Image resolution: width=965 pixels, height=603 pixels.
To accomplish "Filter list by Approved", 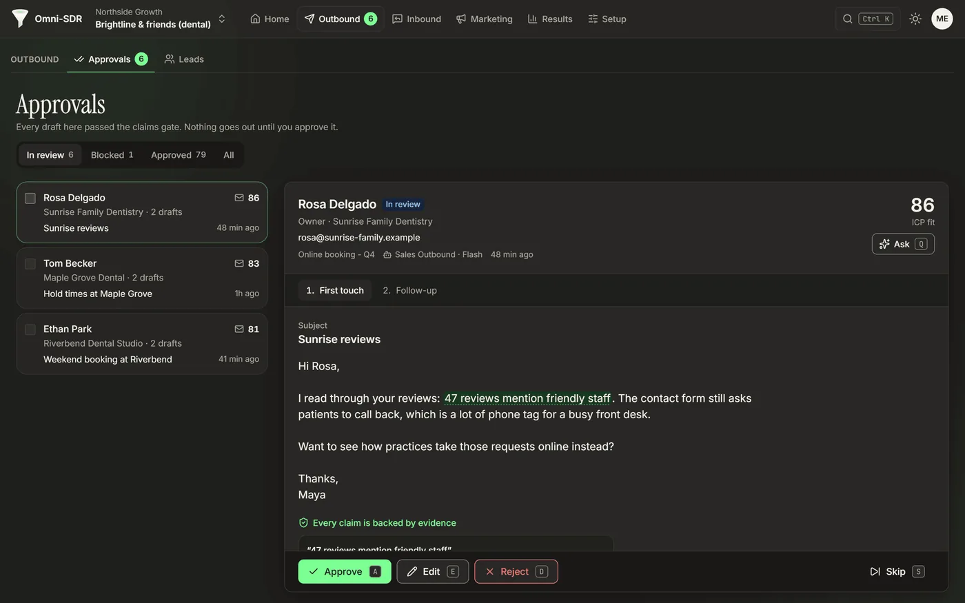I will click(x=179, y=155).
